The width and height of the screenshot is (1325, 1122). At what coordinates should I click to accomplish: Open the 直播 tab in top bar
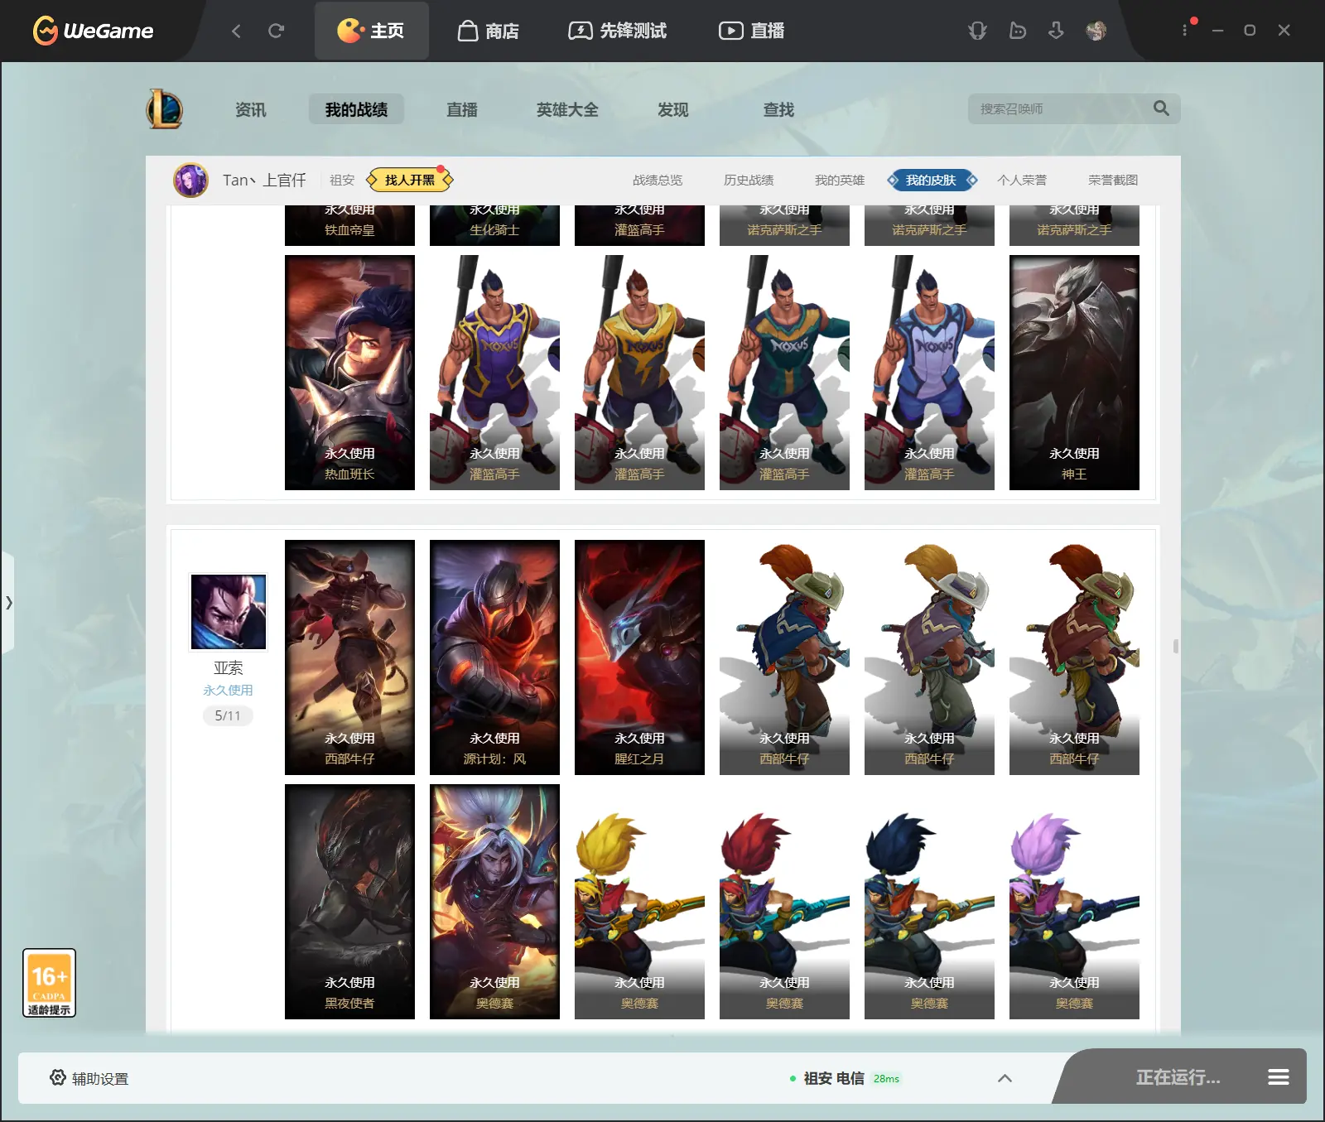(x=751, y=31)
